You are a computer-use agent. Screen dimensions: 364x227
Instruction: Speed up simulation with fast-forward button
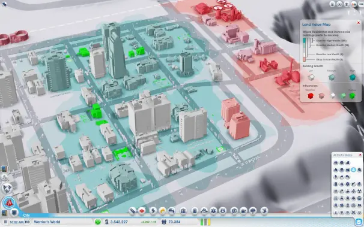coord(27,222)
